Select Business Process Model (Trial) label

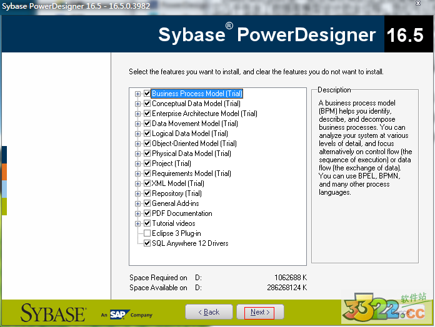click(197, 94)
